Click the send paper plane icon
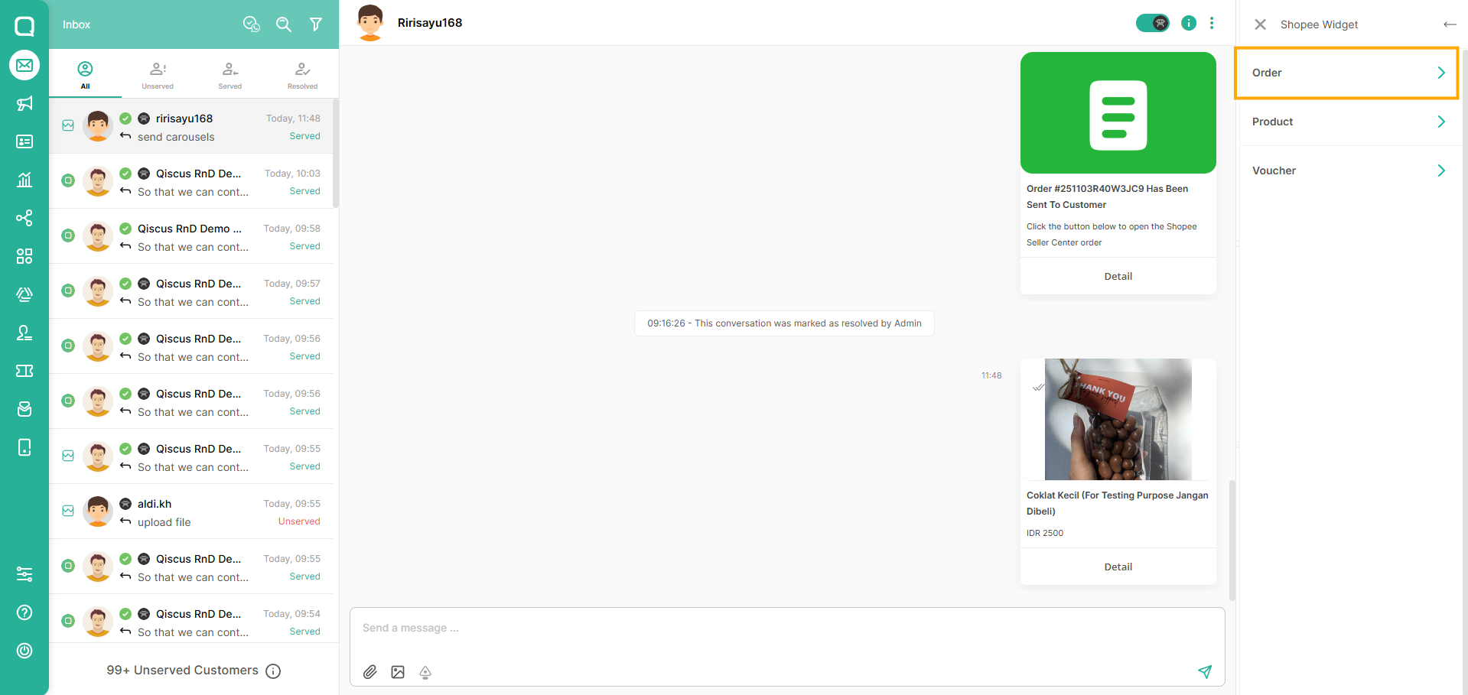This screenshot has height=695, width=1468. pyautogui.click(x=1205, y=671)
